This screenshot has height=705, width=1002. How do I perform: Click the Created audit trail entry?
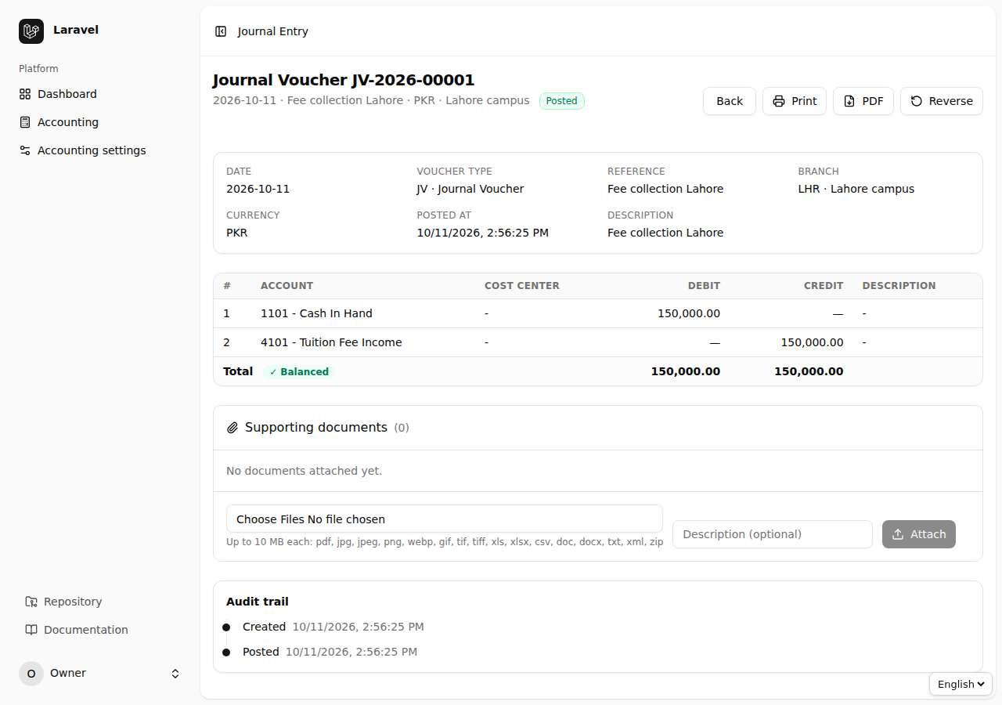(333, 627)
